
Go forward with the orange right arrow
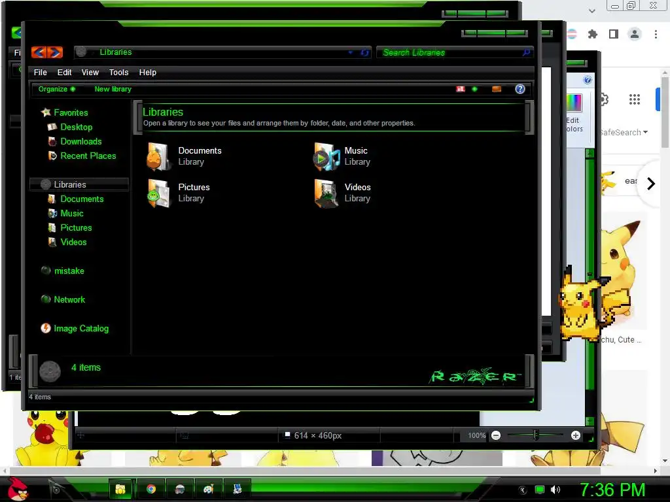point(55,52)
